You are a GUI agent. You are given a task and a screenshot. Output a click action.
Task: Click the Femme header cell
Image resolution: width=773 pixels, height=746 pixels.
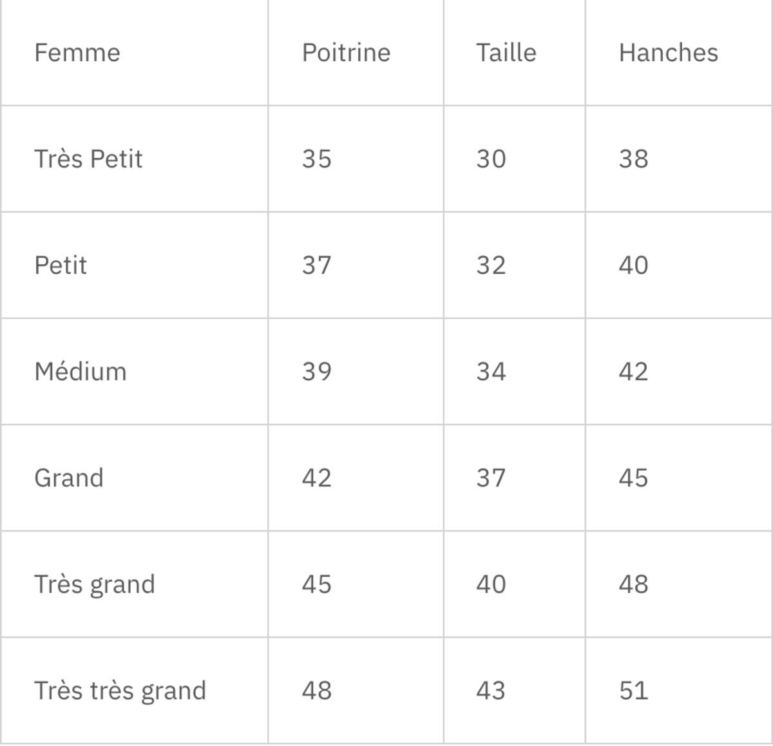click(77, 53)
